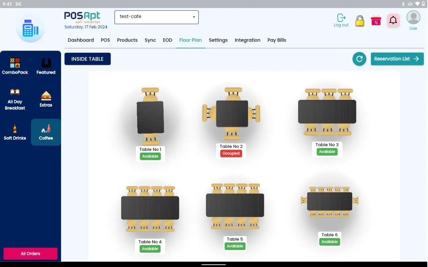Open the gift discount offers icon
The width and height of the screenshot is (428, 267).
click(376, 21)
